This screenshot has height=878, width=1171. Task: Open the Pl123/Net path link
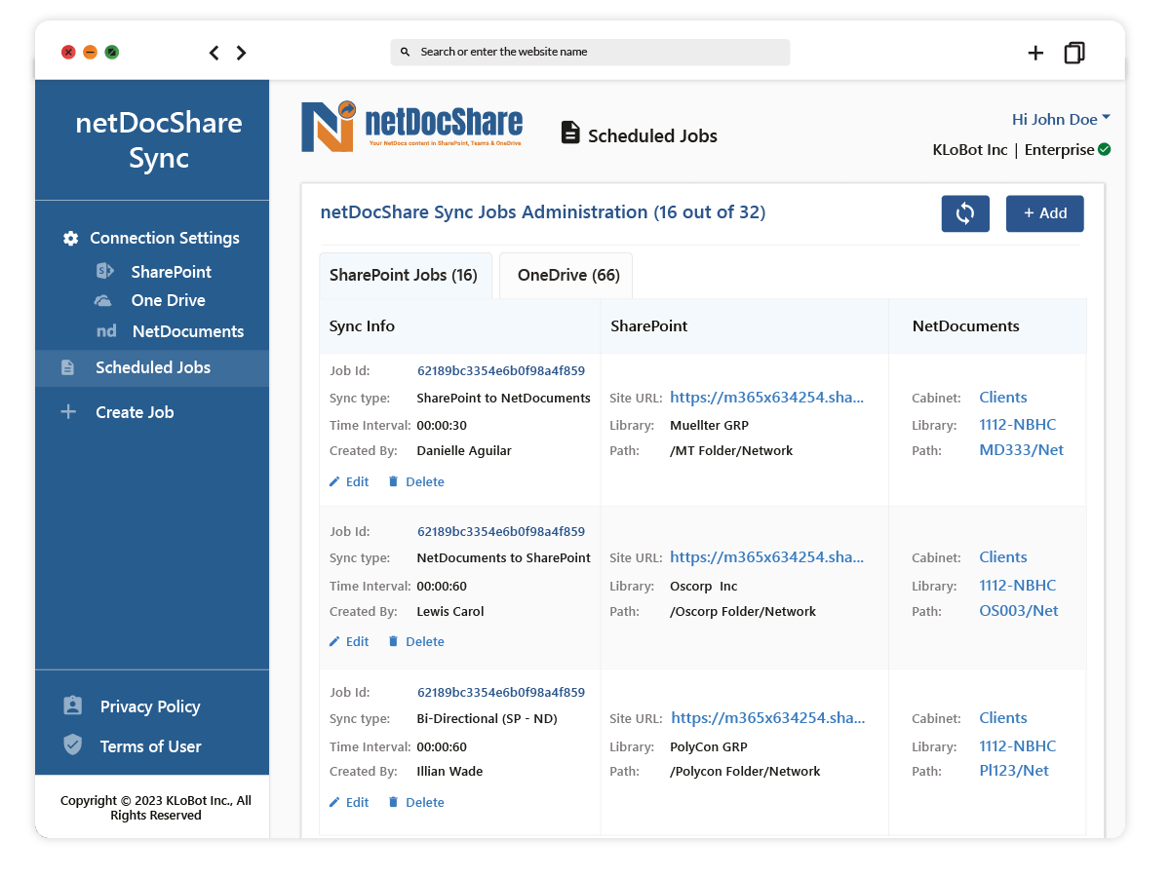1014,771
